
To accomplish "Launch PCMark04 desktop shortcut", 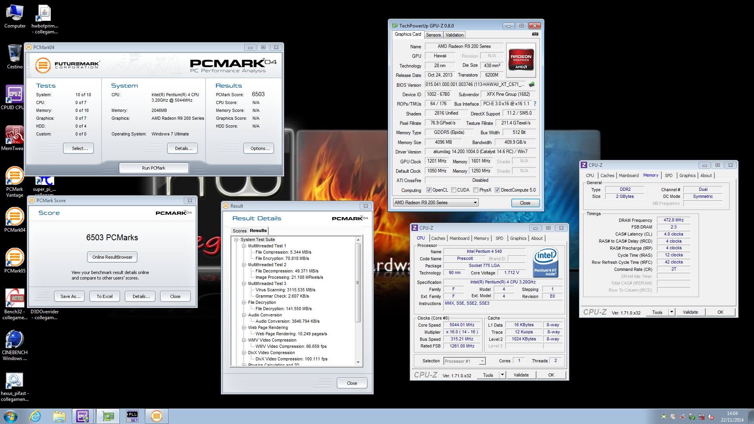I will click(15, 220).
